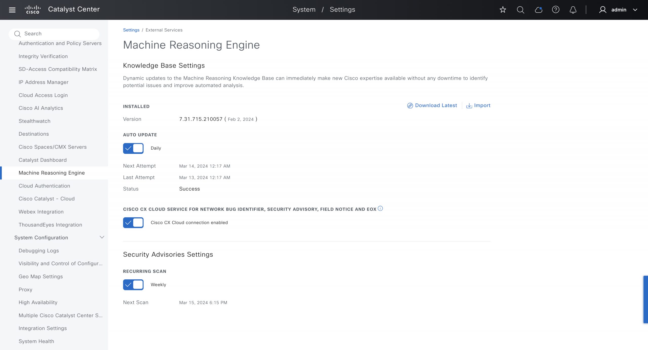
Task: Click the info icon beside EOX heading
Action: (380, 209)
